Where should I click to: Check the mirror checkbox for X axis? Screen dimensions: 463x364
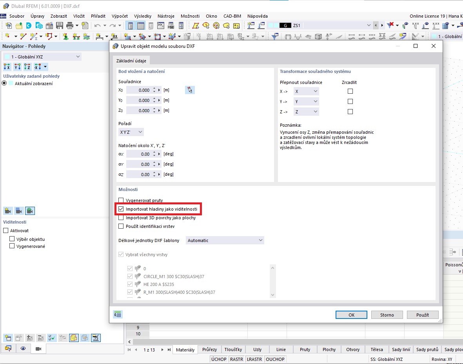350,91
